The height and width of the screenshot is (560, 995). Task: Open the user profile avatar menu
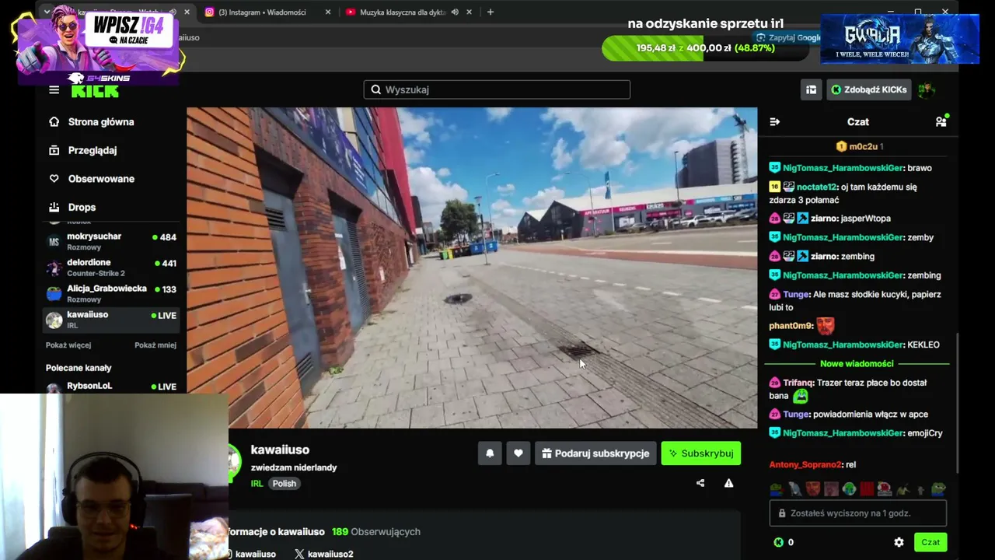tap(926, 89)
